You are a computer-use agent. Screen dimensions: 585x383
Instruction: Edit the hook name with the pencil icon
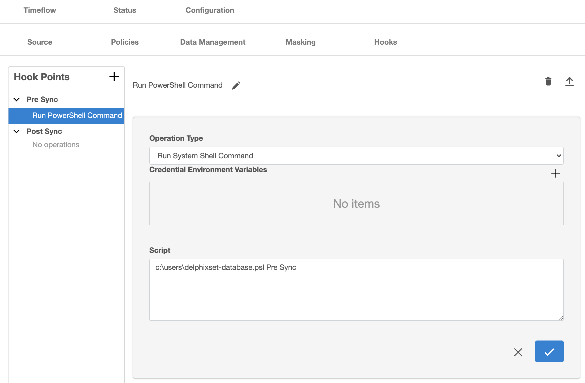coord(236,85)
